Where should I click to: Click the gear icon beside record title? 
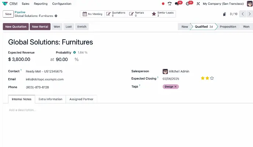click(56, 16)
